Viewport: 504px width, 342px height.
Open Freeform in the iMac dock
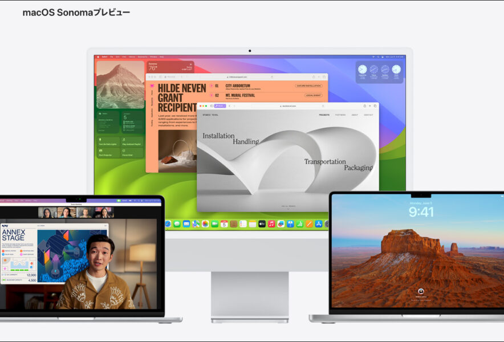click(281, 223)
